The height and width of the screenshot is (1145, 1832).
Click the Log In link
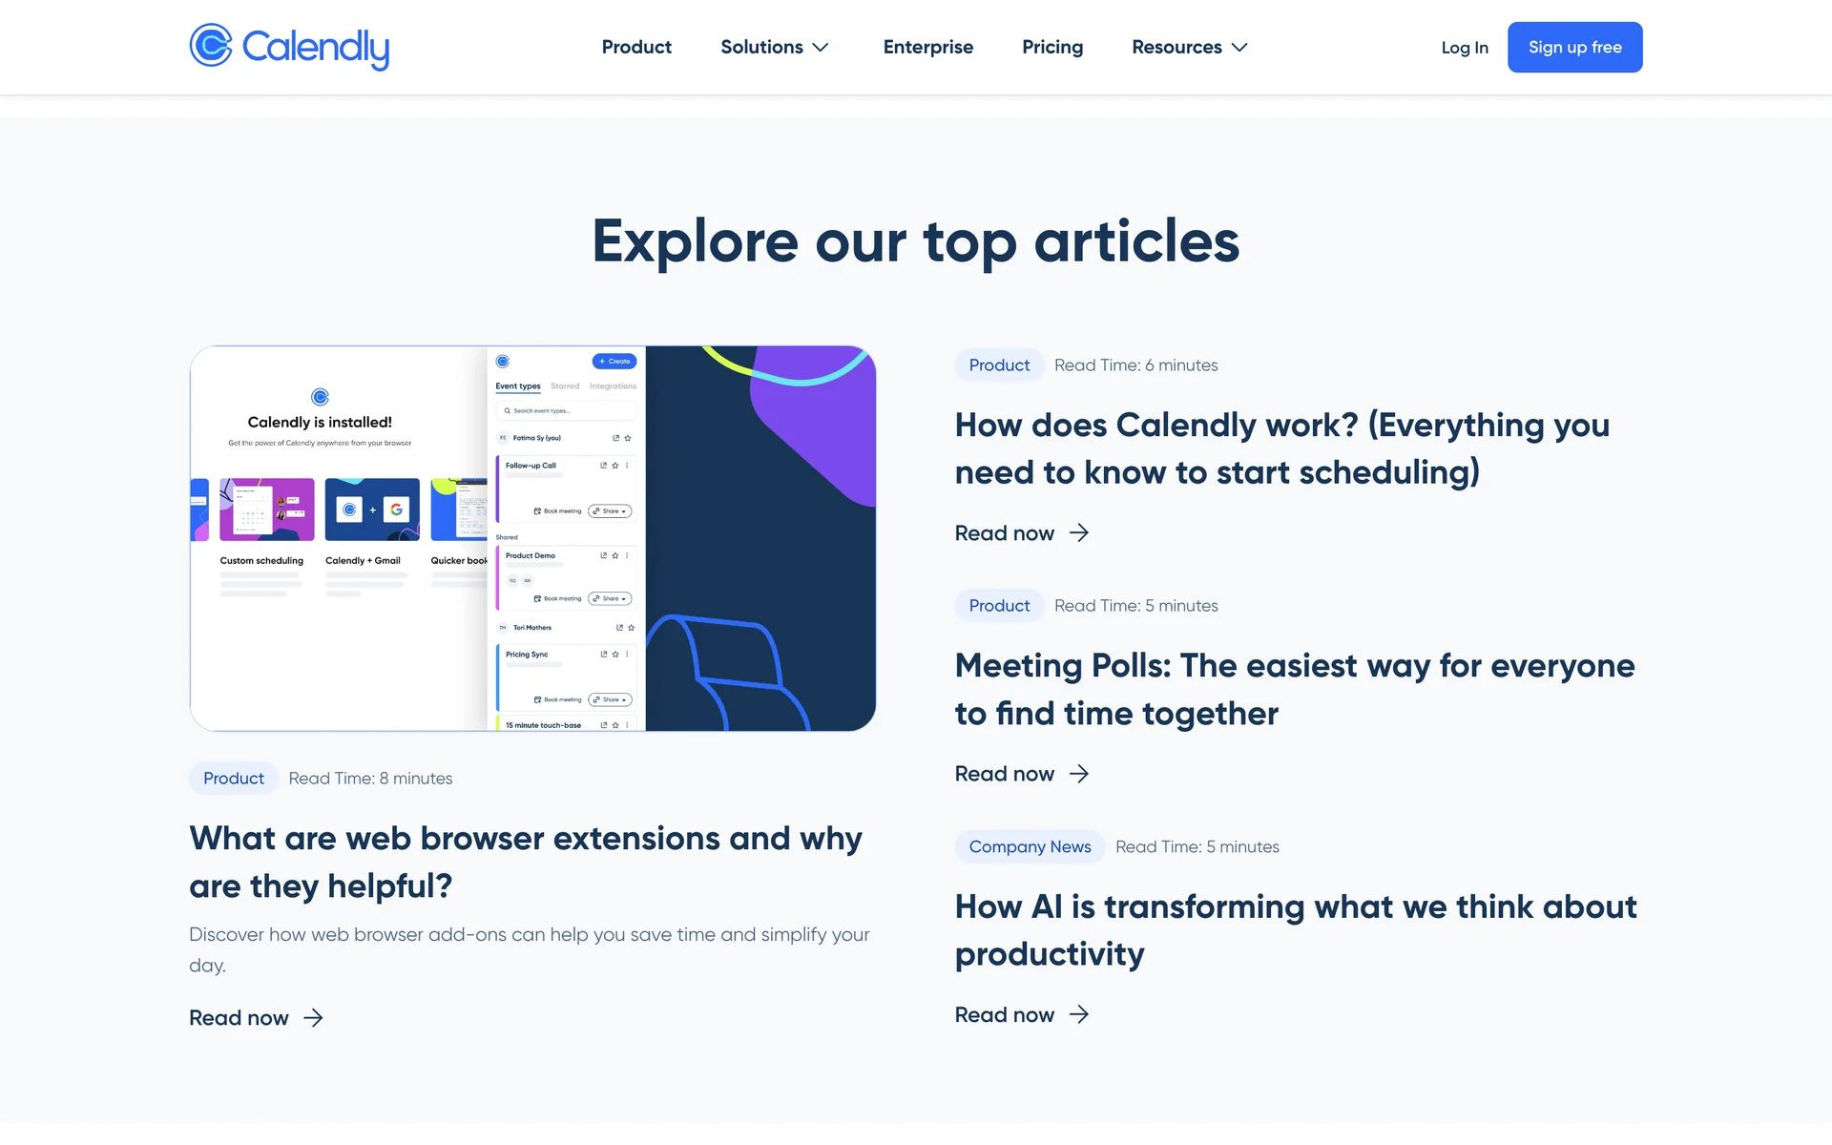pos(1464,48)
